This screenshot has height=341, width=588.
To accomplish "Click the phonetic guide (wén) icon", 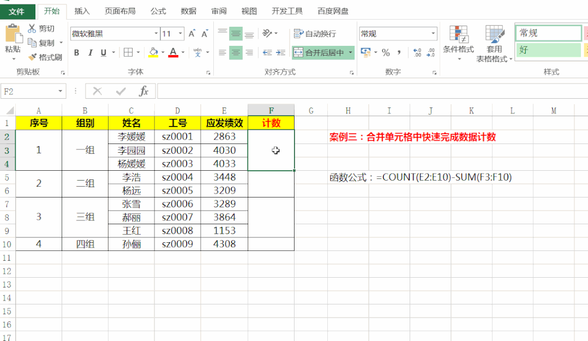I will tap(197, 52).
